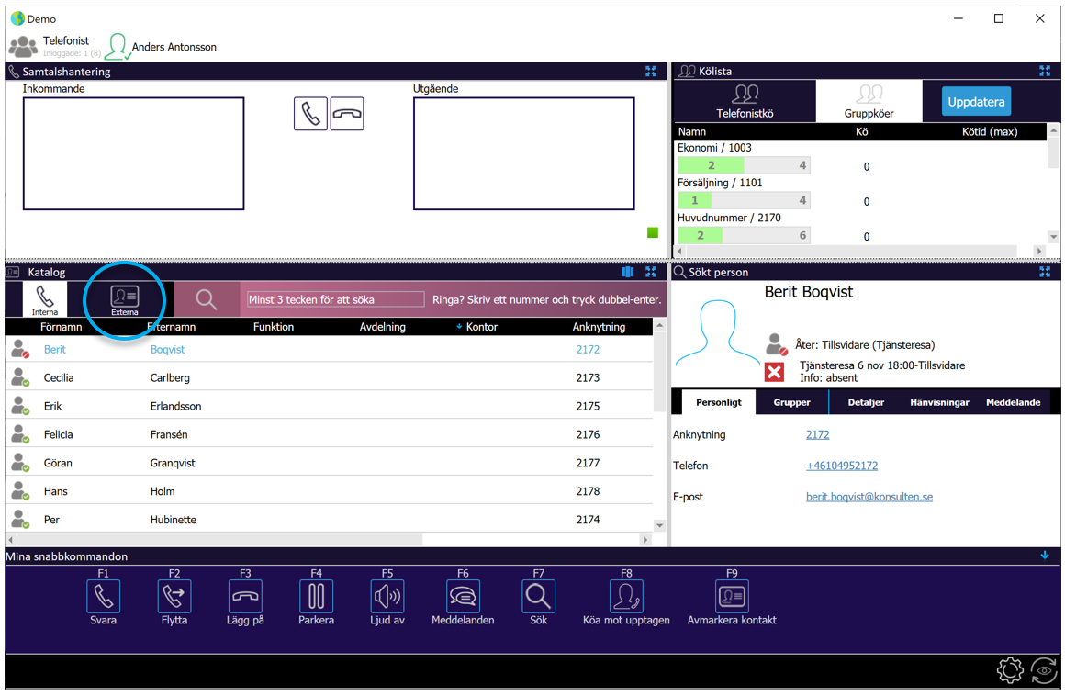Click the answer call handset icon in Samtalshantering
This screenshot has height=696, width=1065.
[310, 113]
